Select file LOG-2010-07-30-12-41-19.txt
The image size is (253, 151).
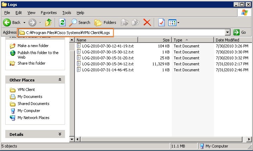coord(108,46)
